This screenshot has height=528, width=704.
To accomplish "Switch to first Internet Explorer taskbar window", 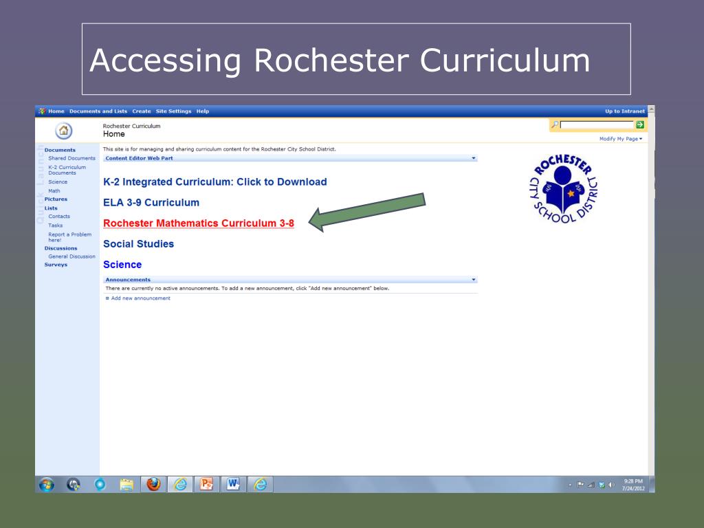I will (180, 485).
